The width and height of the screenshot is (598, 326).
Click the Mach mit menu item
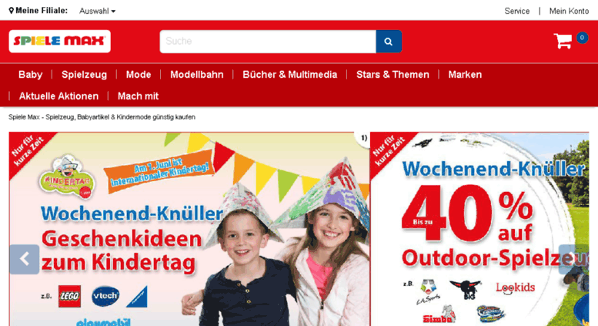click(x=138, y=96)
